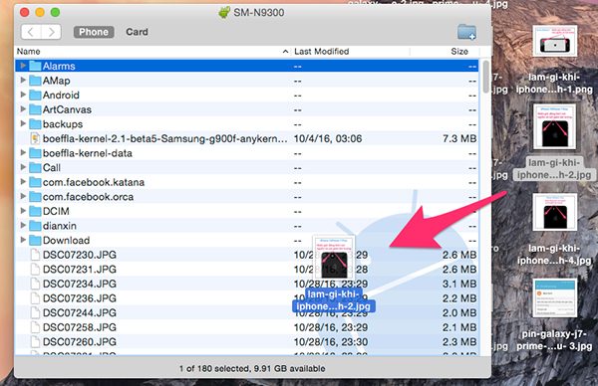Click the backups folder icon
Viewport: 598px width, 386px height.
click(x=35, y=124)
